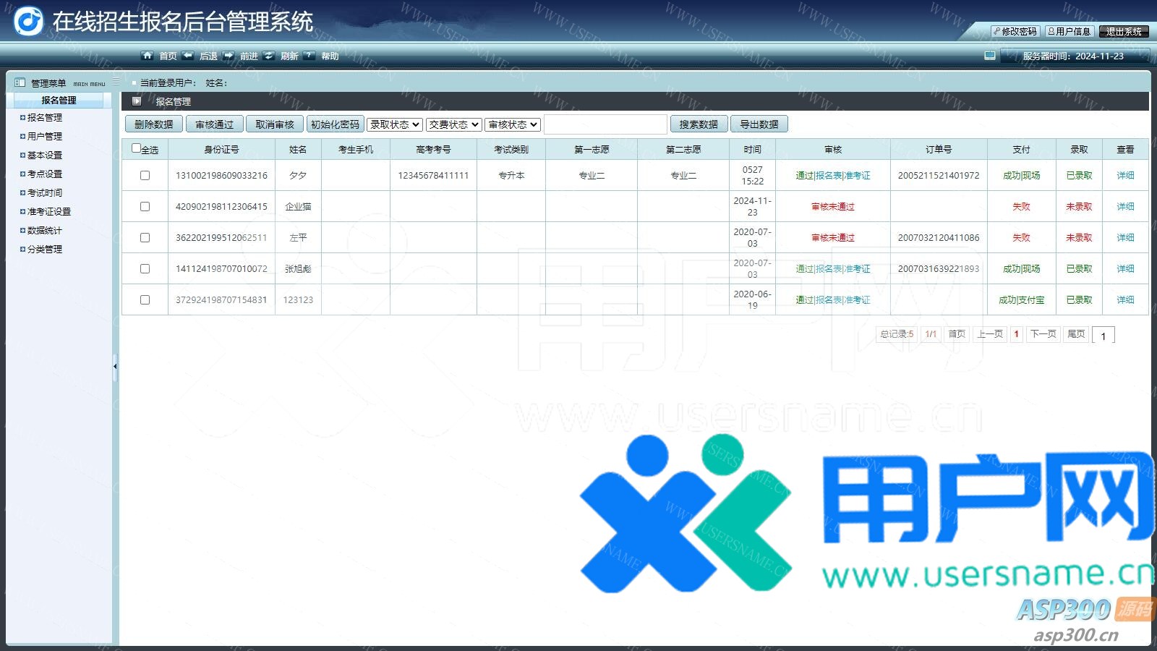1157x651 pixels.
Task: Select 数据统计 in the sidebar menu
Action: [x=45, y=230]
